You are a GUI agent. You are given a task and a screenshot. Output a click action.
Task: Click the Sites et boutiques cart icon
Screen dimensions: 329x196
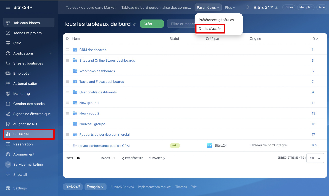pyautogui.click(x=8, y=63)
